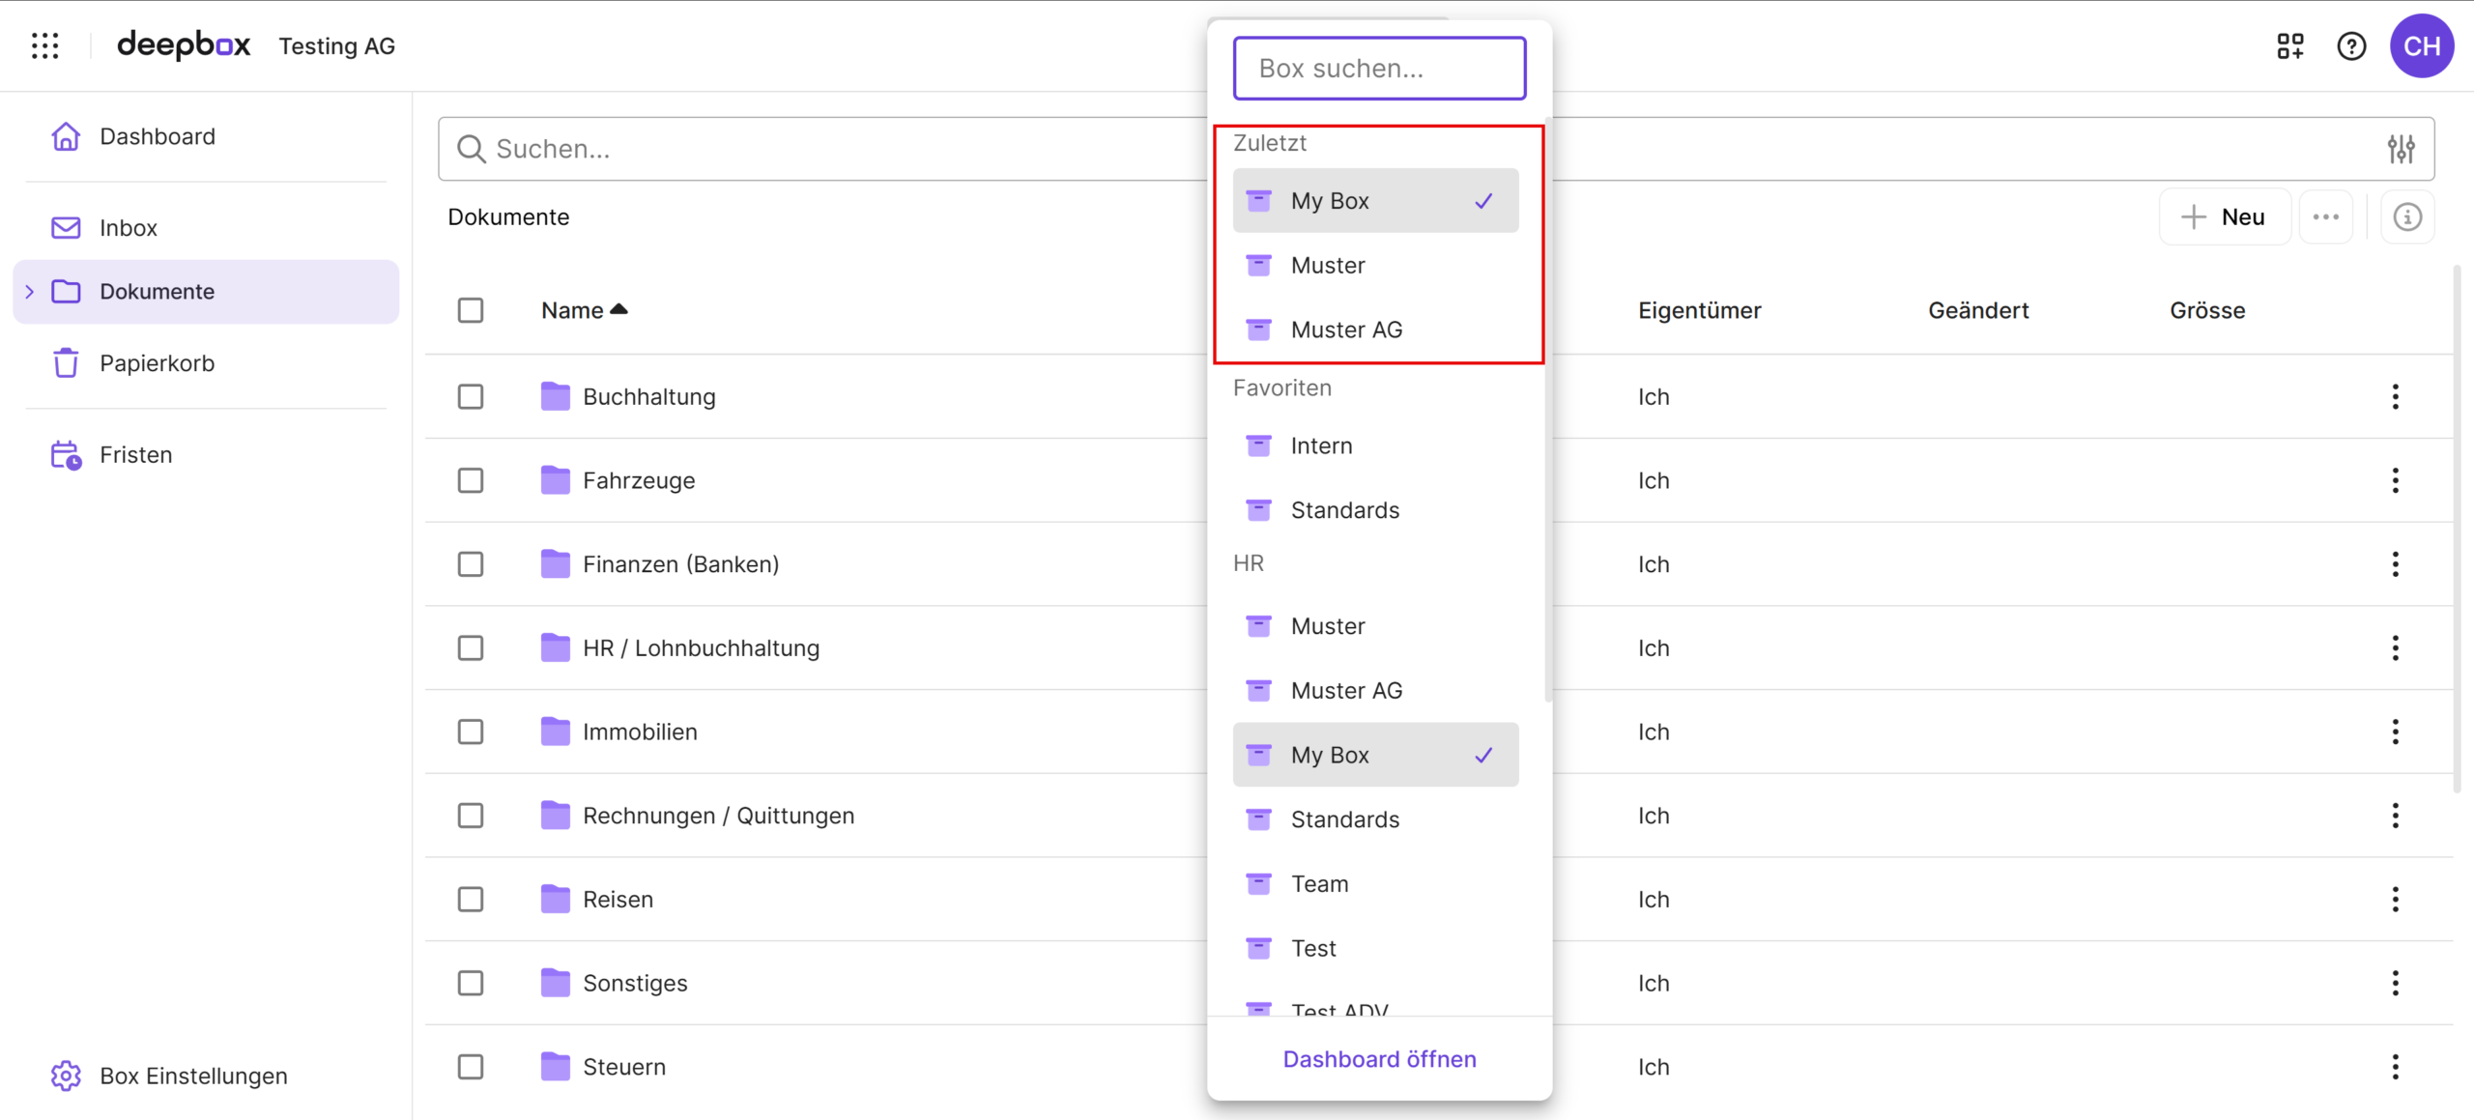Open the three-dots more actions button
This screenshot has height=1120, width=2474.
2325,216
